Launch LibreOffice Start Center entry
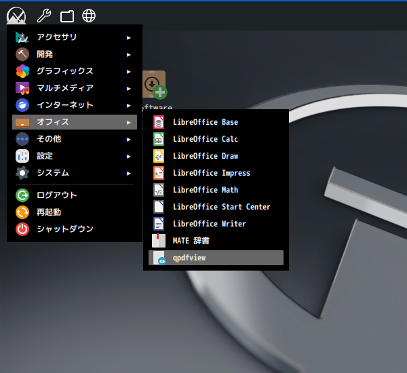The image size is (407, 373). click(x=216, y=207)
